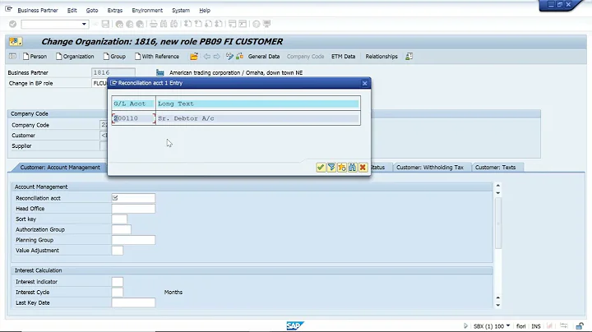Click the With Reference button
Viewport: 592px width, 332px height.
point(157,56)
